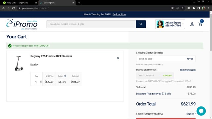Click the share page icon
Screen dimensions: 212x119
pos(178,8)
